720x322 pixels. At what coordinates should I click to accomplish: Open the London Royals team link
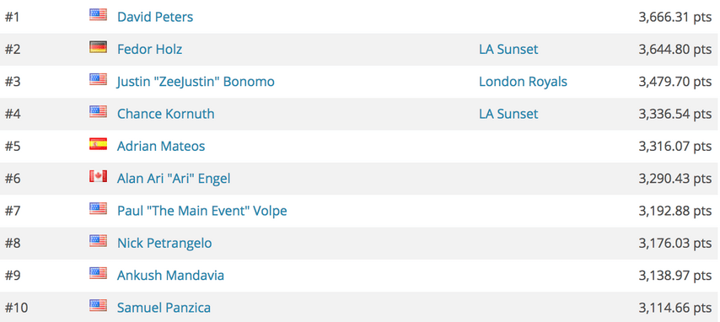pos(523,82)
